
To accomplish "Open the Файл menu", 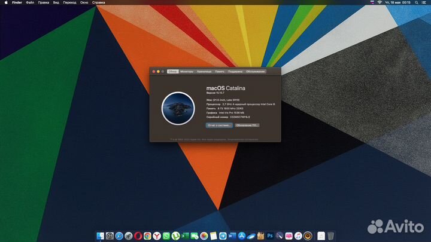I will point(30,2).
